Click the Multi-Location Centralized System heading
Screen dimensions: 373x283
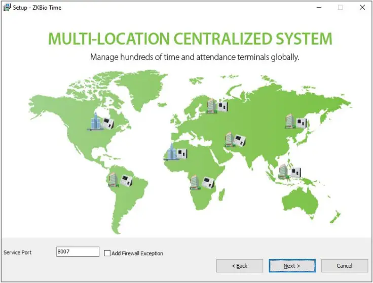click(x=190, y=39)
